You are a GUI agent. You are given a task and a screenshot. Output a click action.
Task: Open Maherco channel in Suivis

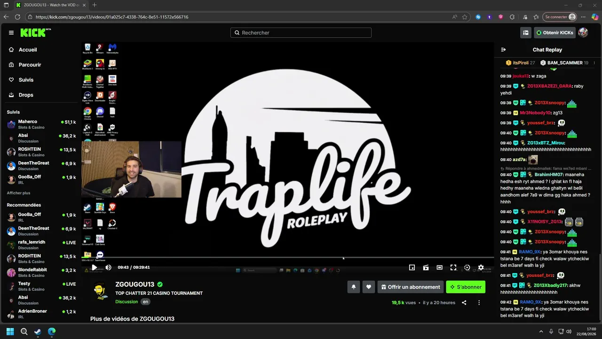[x=41, y=124]
